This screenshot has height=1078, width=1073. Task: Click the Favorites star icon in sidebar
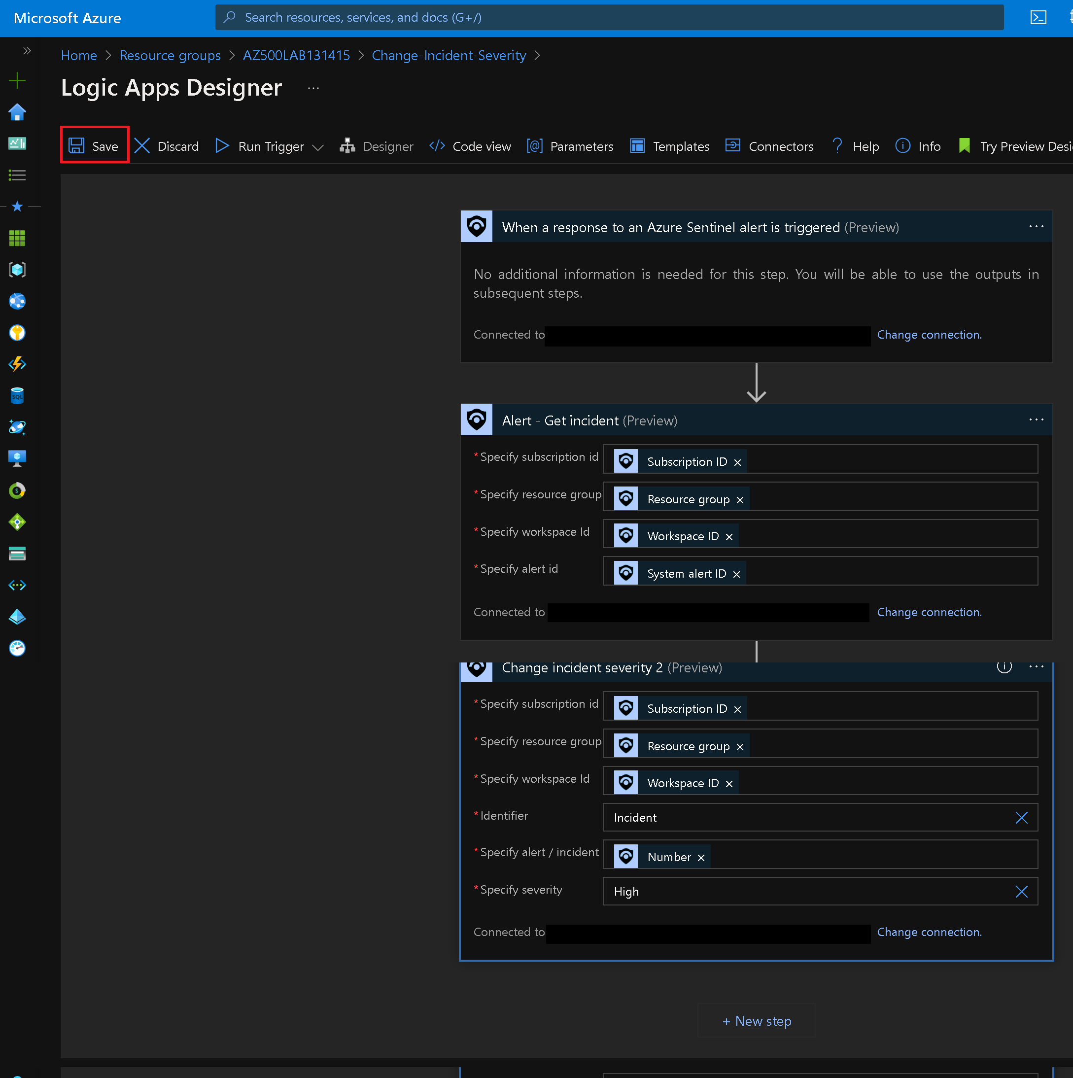coord(17,207)
